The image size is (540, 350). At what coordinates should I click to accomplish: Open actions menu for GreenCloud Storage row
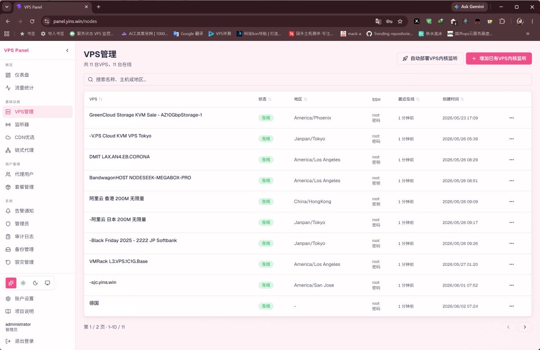point(511,118)
